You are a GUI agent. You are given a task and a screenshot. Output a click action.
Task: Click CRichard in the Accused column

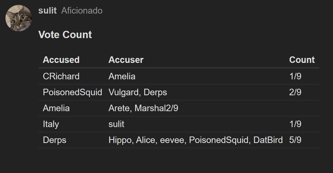tap(61, 76)
